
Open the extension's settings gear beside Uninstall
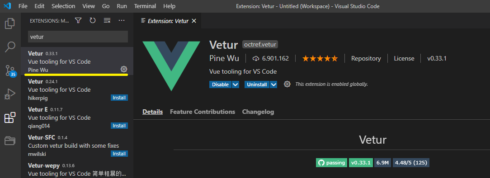(287, 84)
